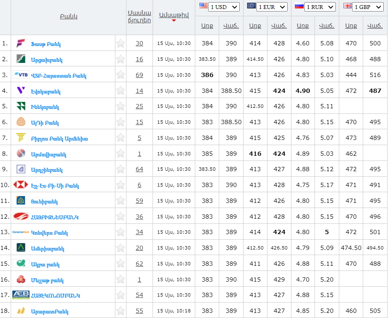The image size is (388, 318).
Task: Open branches link showing 64
Action: (139, 169)
